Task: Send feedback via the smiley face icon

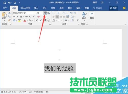Action: (x=124, y=8)
